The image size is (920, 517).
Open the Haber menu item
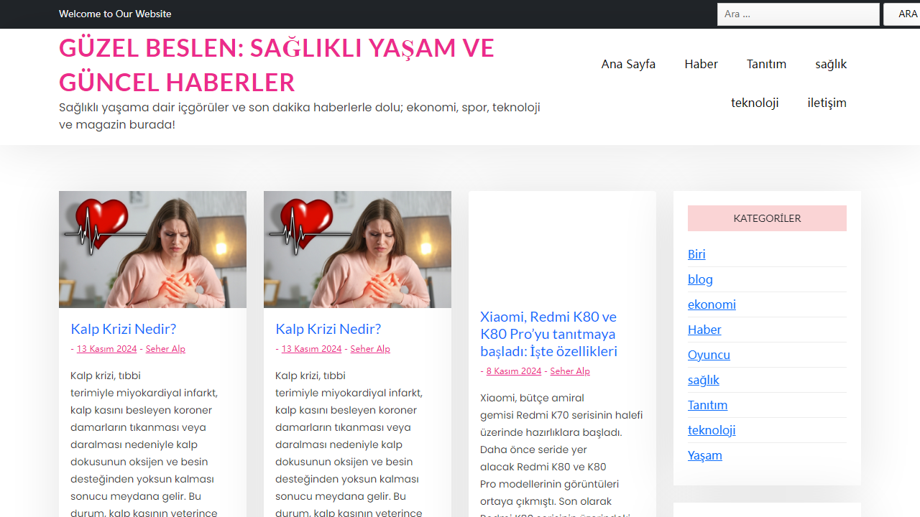pos(701,64)
